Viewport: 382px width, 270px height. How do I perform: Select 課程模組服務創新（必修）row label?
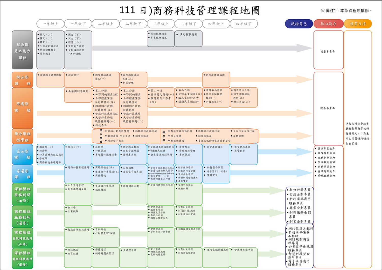(22, 194)
